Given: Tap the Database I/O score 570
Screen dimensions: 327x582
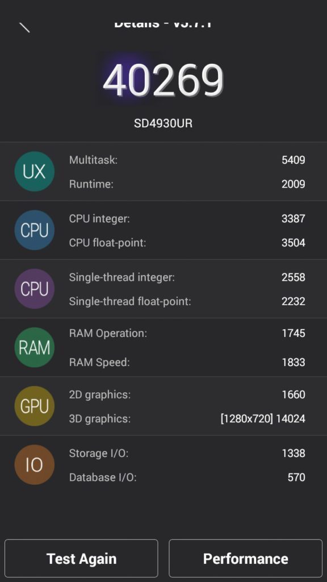Looking at the screenshot, I should point(296,477).
